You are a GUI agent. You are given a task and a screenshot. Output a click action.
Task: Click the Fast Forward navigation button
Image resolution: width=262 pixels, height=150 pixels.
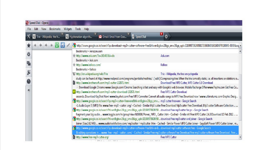(51, 45)
